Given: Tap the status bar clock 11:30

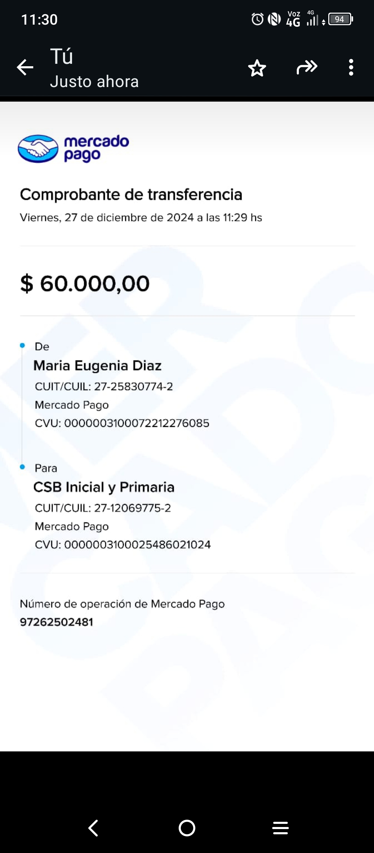Looking at the screenshot, I should pos(39,20).
